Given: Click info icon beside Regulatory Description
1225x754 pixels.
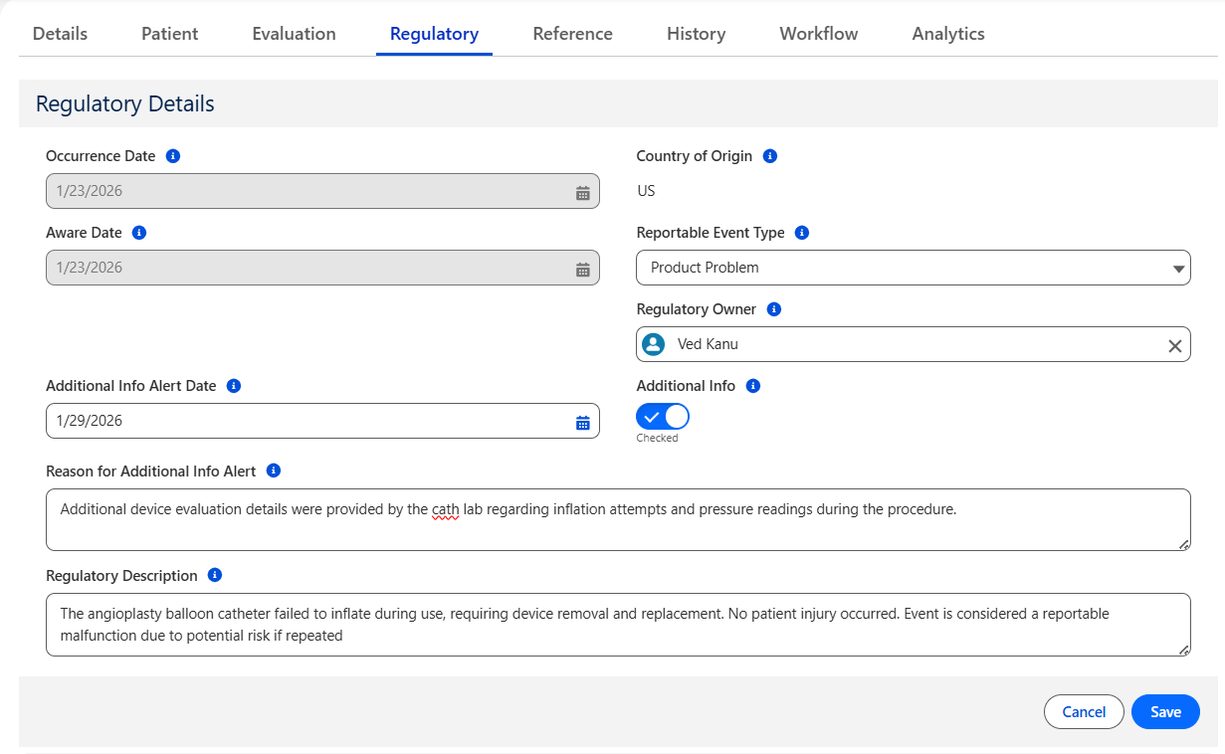Looking at the screenshot, I should pos(215,576).
